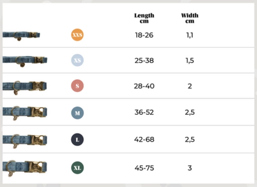The height and width of the screenshot is (187, 257).
Task: Pick the blue M size badge
Action: [77, 113]
